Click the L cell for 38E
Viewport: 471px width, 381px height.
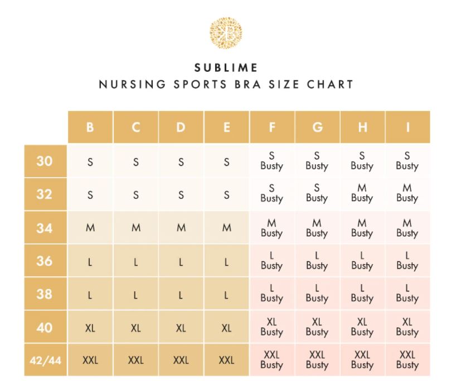tap(226, 294)
